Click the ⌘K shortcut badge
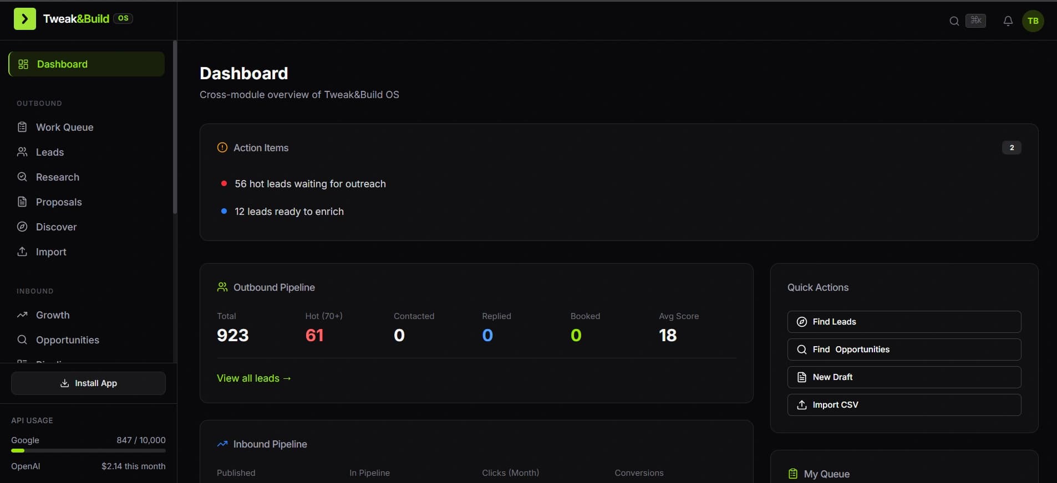The width and height of the screenshot is (1057, 483). pos(975,20)
